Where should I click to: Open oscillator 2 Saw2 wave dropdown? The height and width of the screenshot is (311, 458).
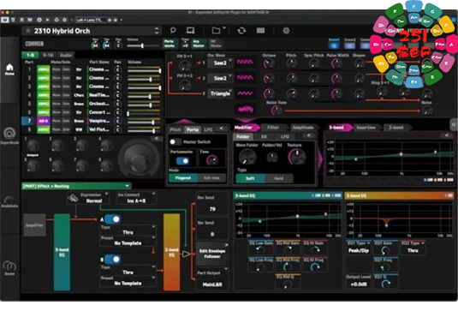(221, 78)
